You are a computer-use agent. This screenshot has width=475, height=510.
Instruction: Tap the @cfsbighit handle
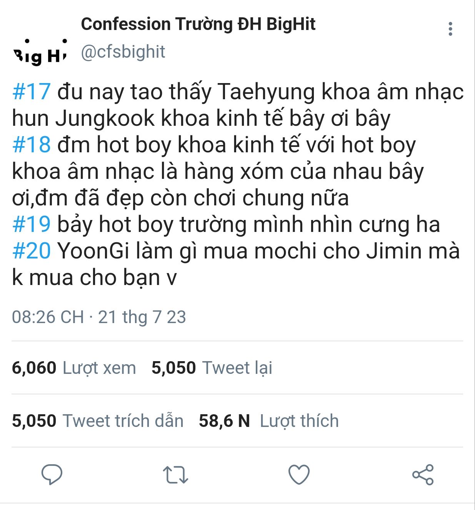123,52
